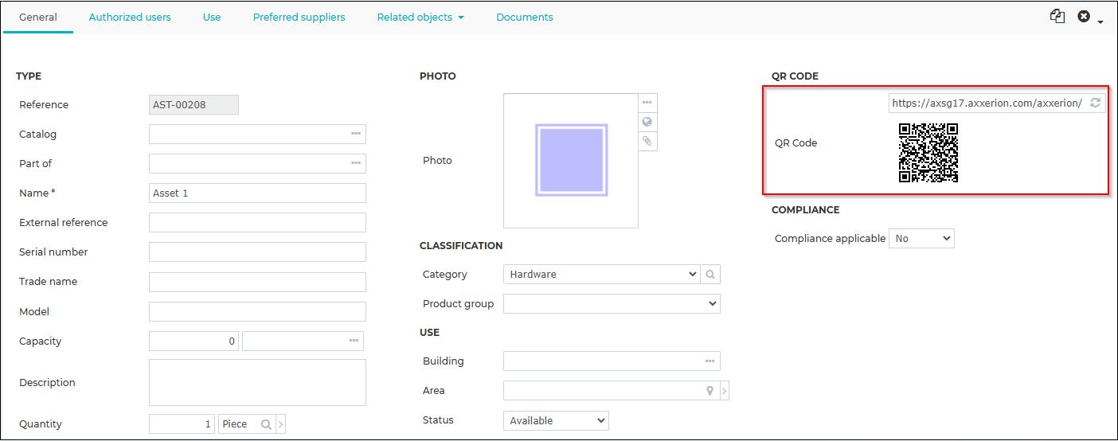Open the Catalog lookup ellipsis

click(x=355, y=134)
